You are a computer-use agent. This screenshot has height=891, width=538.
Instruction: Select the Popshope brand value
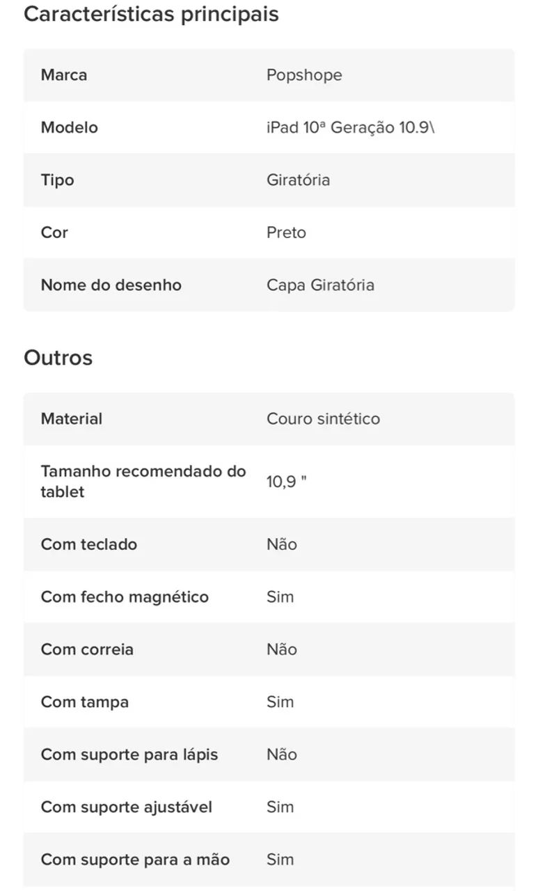pos(304,75)
